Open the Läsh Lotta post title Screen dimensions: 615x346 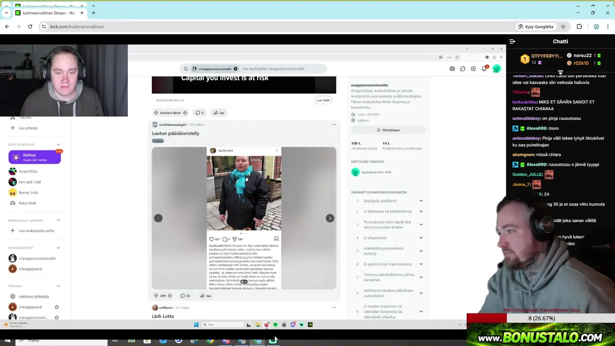pyautogui.click(x=163, y=316)
